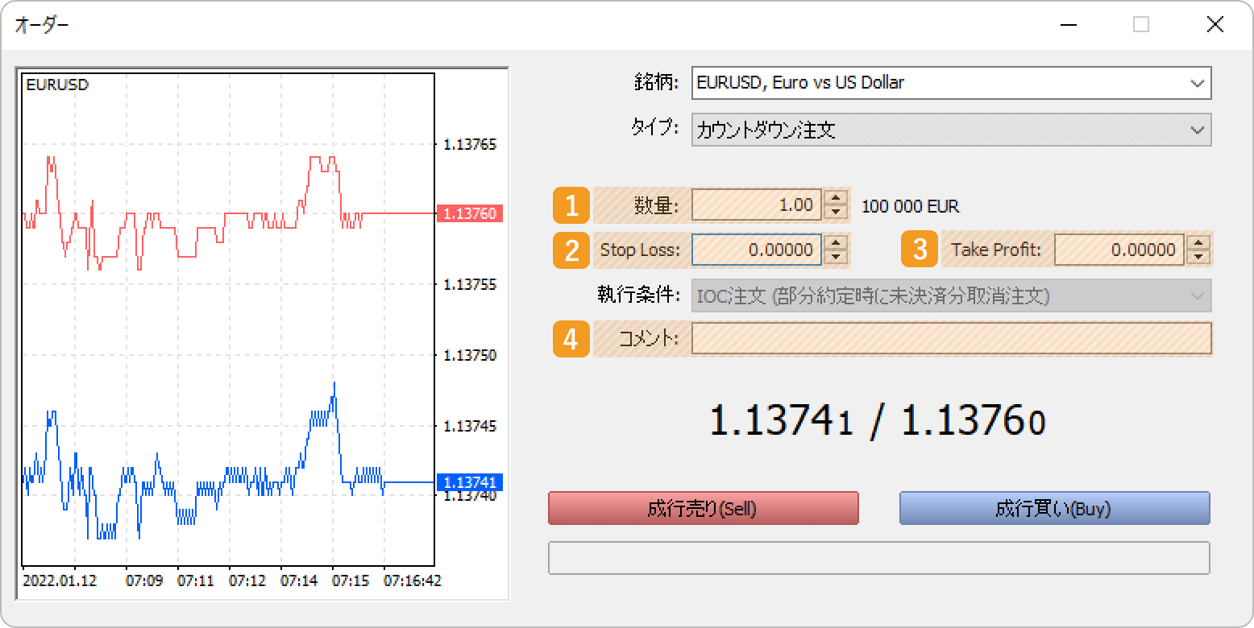Close the オーダー window
1254x628 pixels.
[1215, 24]
